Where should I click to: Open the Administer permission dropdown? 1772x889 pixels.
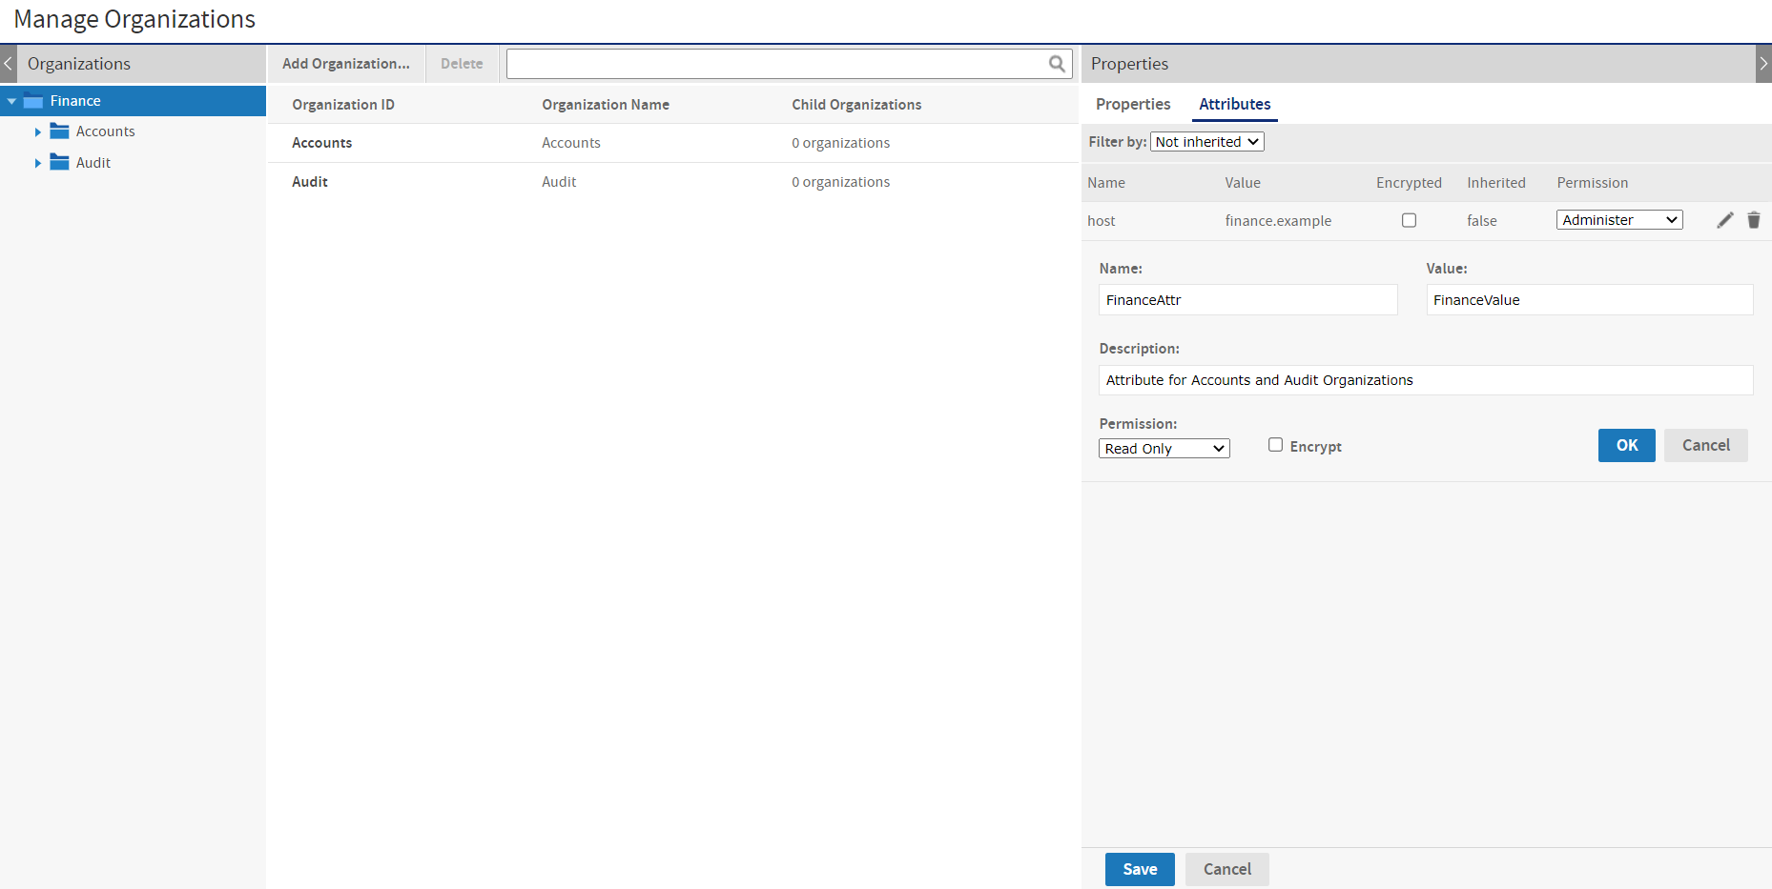pyautogui.click(x=1619, y=220)
